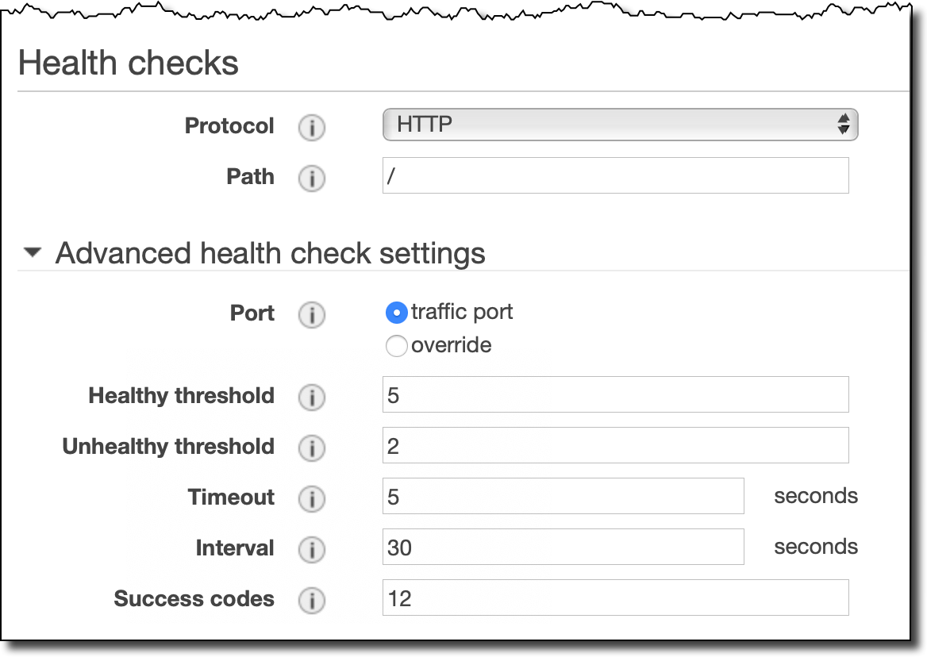927x657 pixels.
Task: Click the Path info icon
Action: pyautogui.click(x=312, y=178)
